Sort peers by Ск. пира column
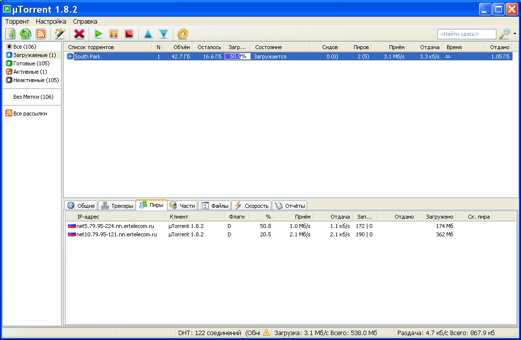The image size is (521, 340). 474,217
